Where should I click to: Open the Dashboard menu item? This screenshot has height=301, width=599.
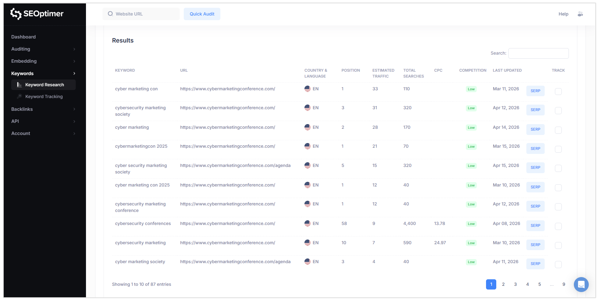click(24, 37)
